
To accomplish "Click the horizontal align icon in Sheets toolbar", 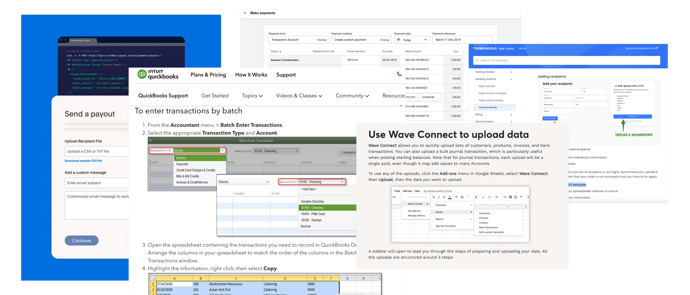I will tap(476, 197).
